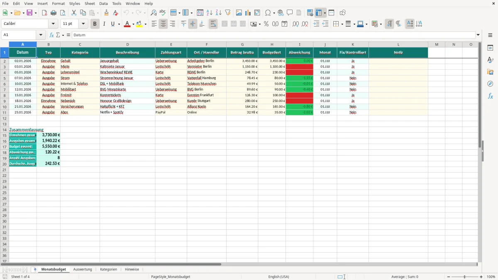Expand the formula bar arrow
Screen dimensions: 498x280
click(x=478, y=35)
